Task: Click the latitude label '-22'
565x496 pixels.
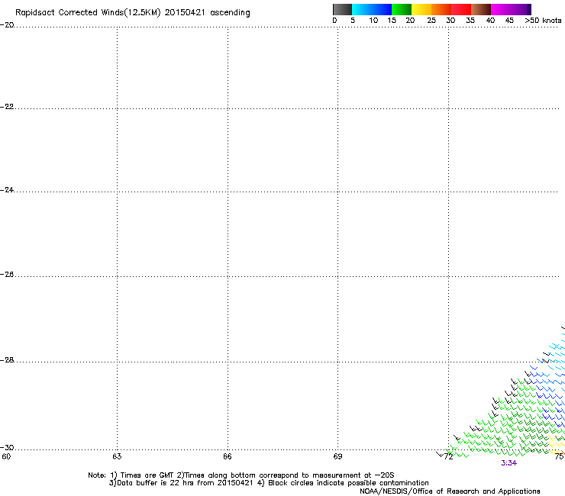Action: [7, 107]
